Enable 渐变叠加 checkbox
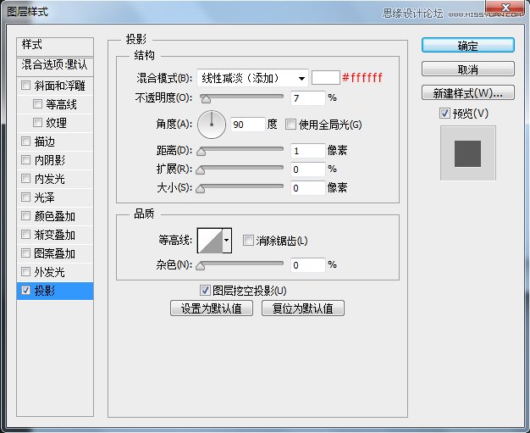The height and width of the screenshot is (433, 530). pyautogui.click(x=25, y=234)
